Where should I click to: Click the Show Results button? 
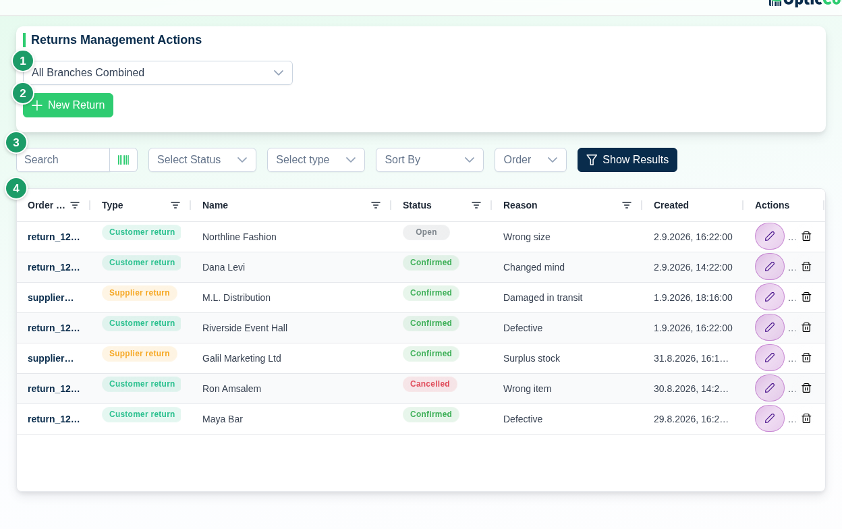627,160
